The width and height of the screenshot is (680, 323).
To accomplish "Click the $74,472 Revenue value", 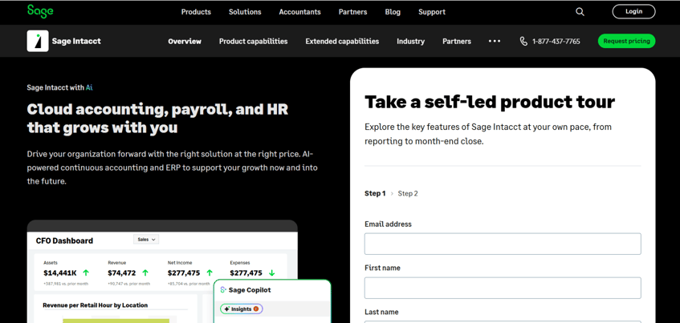I will (122, 273).
